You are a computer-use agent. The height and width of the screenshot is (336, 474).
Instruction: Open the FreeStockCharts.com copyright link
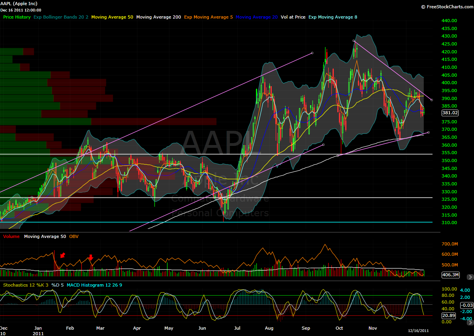pyautogui.click(x=446, y=7)
